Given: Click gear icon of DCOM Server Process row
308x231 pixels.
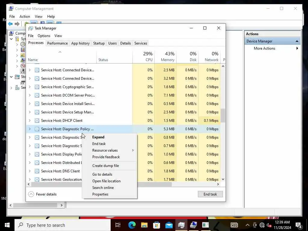Looking at the screenshot, I should pyautogui.click(x=37, y=95).
